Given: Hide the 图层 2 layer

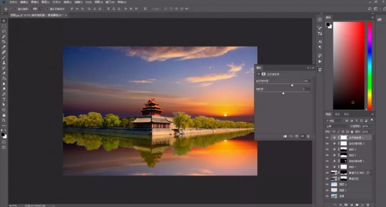Looking at the screenshot, I should pyautogui.click(x=327, y=185).
